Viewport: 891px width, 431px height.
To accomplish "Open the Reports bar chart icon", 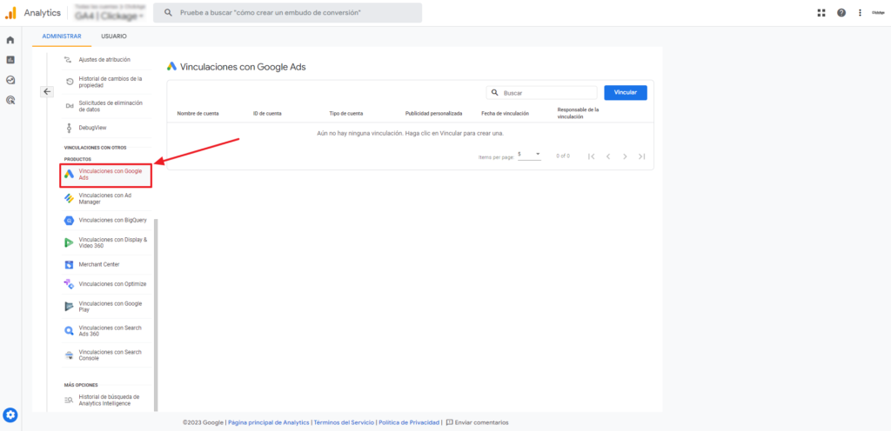I will (10, 60).
